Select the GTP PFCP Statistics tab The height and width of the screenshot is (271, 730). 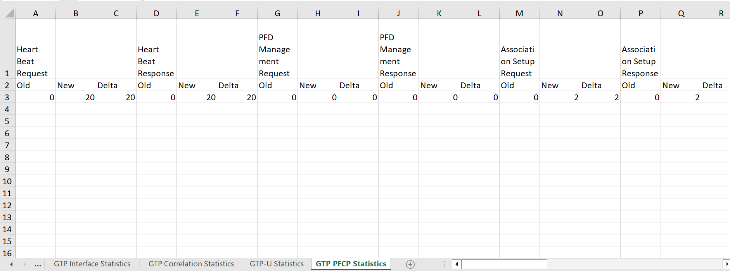click(351, 264)
